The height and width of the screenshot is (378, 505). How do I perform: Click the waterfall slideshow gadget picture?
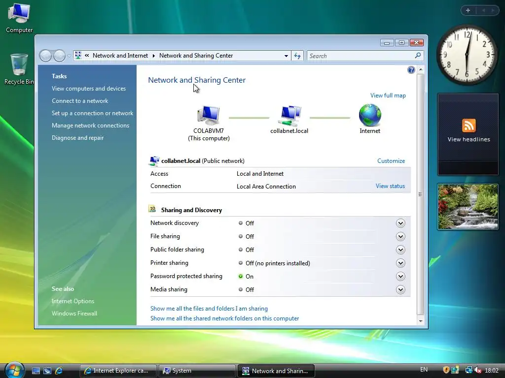[x=468, y=207]
